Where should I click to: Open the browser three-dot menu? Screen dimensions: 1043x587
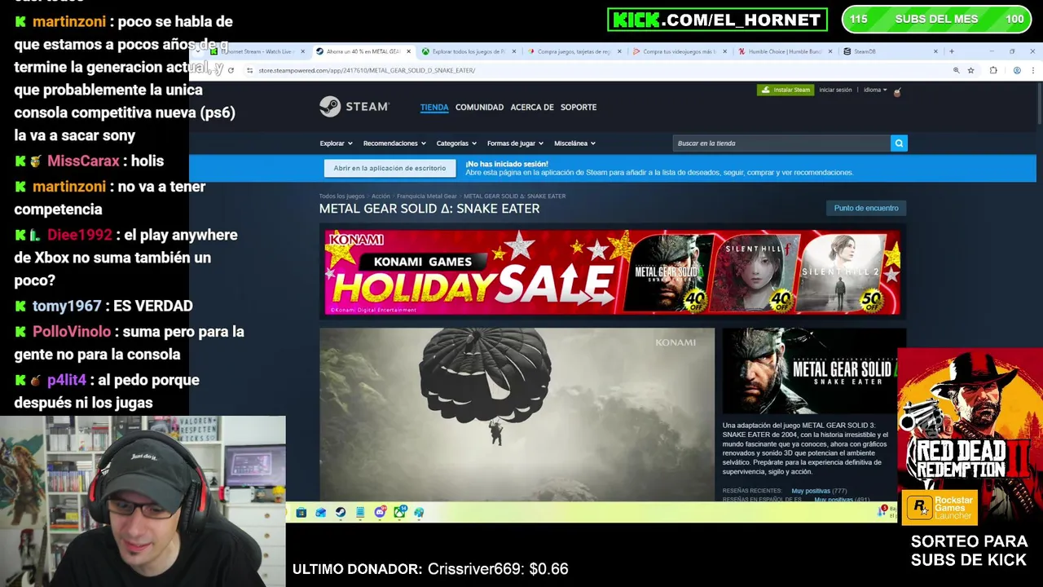pyautogui.click(x=1033, y=70)
